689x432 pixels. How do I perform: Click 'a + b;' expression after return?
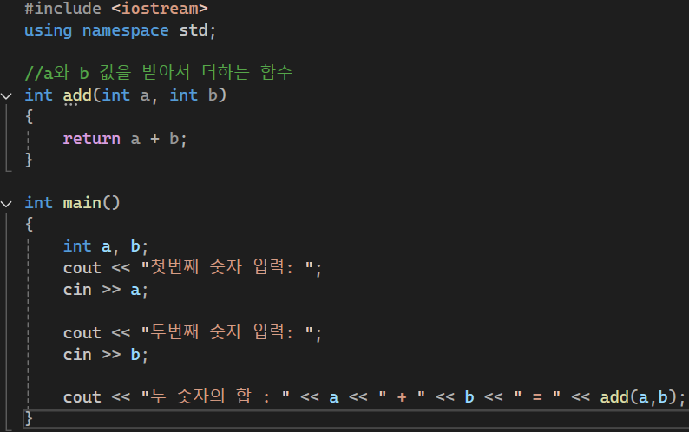coord(159,139)
